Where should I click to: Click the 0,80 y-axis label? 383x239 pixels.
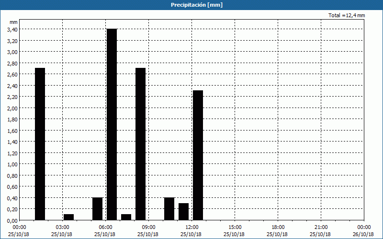(x=12, y=175)
